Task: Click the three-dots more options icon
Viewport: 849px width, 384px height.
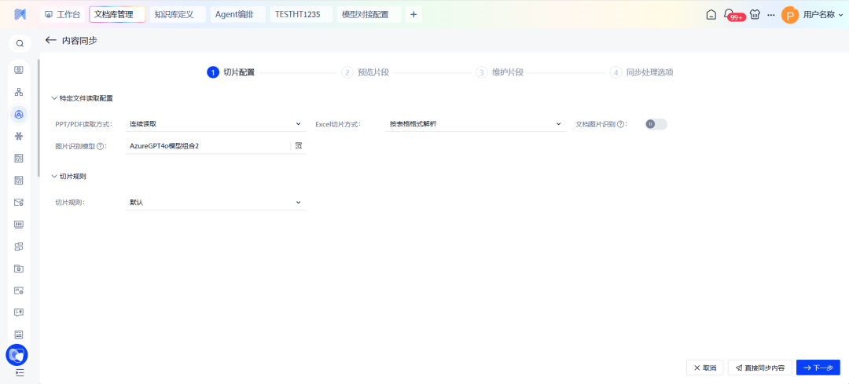Action: click(770, 14)
